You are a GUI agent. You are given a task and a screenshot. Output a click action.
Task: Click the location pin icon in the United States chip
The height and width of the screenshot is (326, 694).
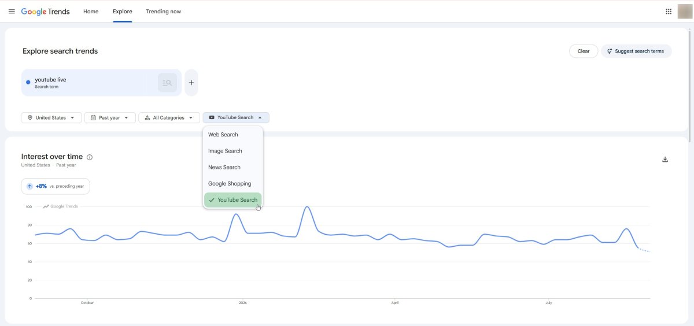tap(30, 118)
